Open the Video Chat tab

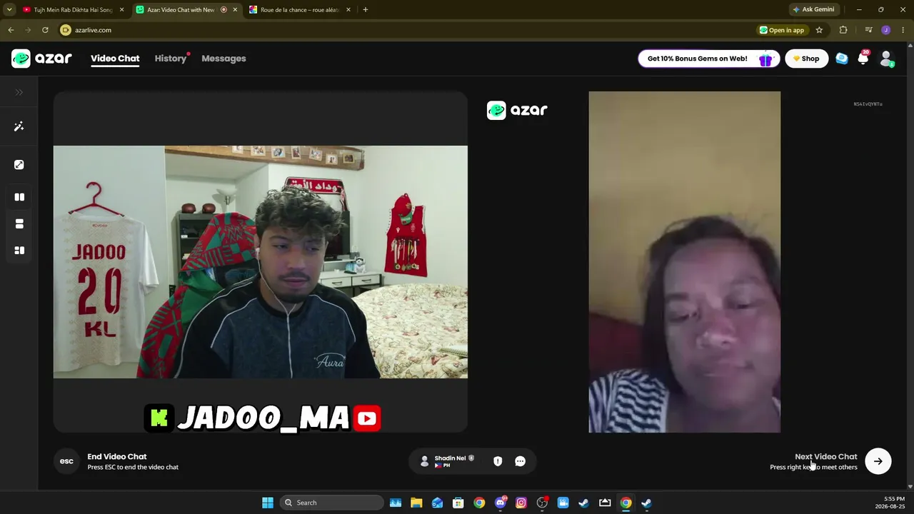tap(115, 59)
